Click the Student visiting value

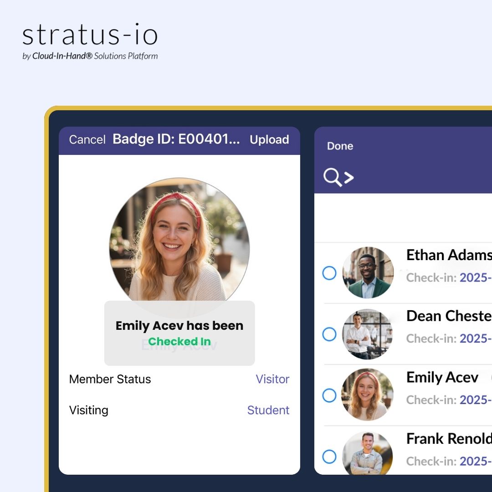click(268, 410)
